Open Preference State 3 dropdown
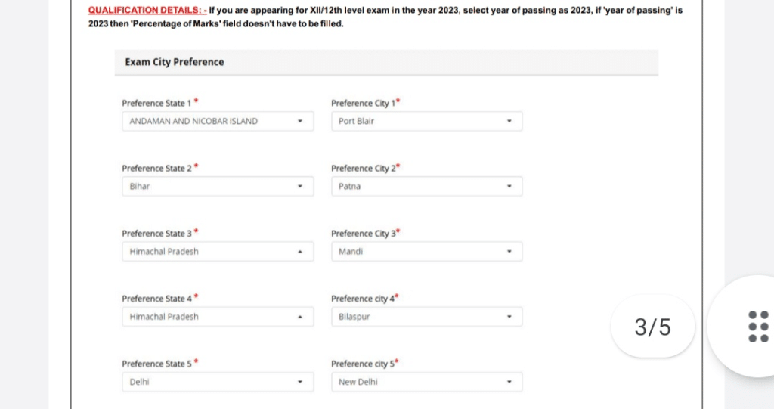 click(217, 252)
